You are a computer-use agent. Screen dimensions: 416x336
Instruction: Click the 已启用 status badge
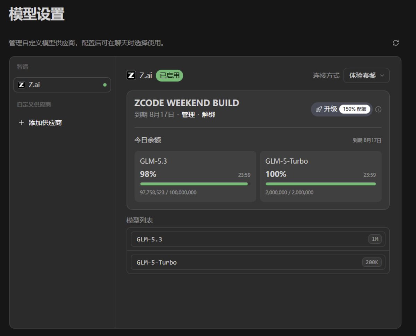[169, 75]
